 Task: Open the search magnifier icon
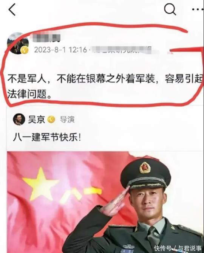(170, 9)
